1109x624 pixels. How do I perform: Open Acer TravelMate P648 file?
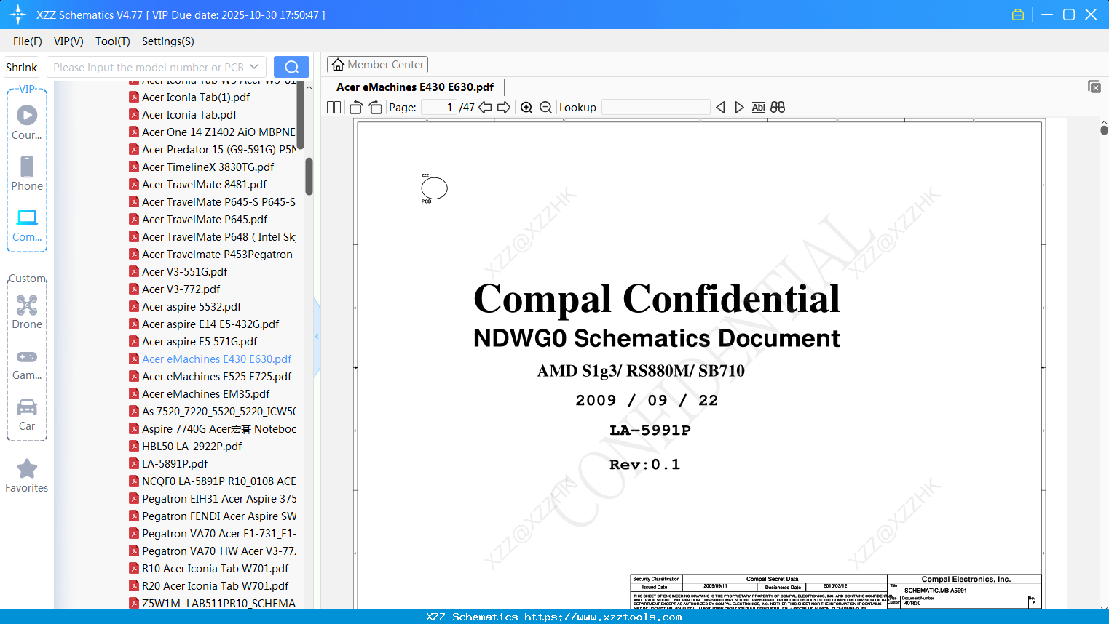click(x=213, y=237)
